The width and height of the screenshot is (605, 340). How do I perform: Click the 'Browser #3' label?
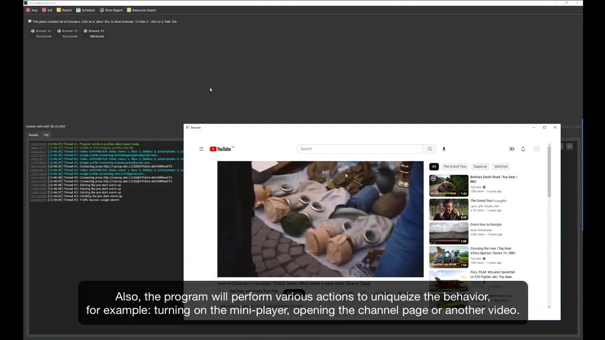(x=96, y=31)
